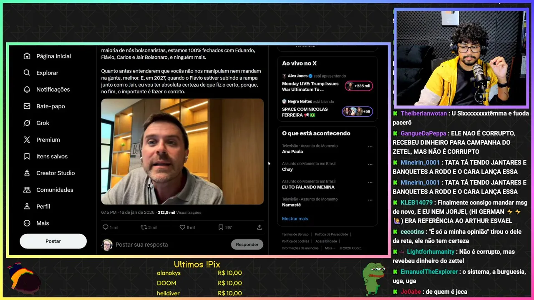
Task: Click chat username Lightforhumanity
Action: [431, 252]
